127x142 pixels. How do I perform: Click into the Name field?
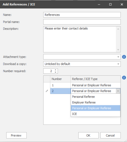pos(82,15)
